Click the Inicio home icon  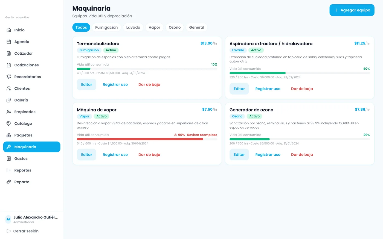coord(9,30)
